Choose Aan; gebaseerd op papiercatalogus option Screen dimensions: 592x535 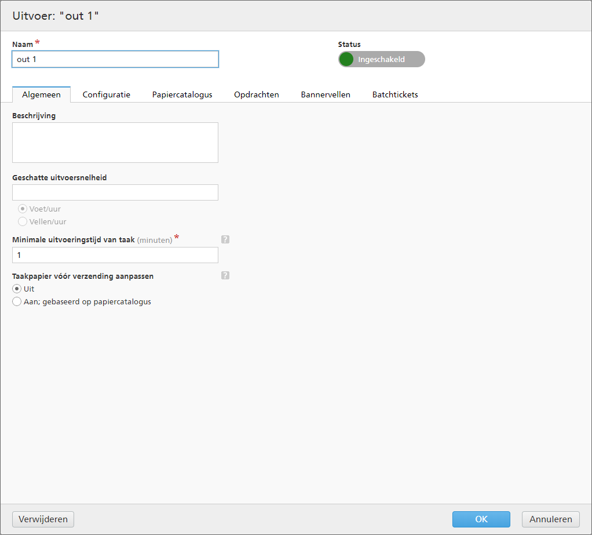pos(17,301)
